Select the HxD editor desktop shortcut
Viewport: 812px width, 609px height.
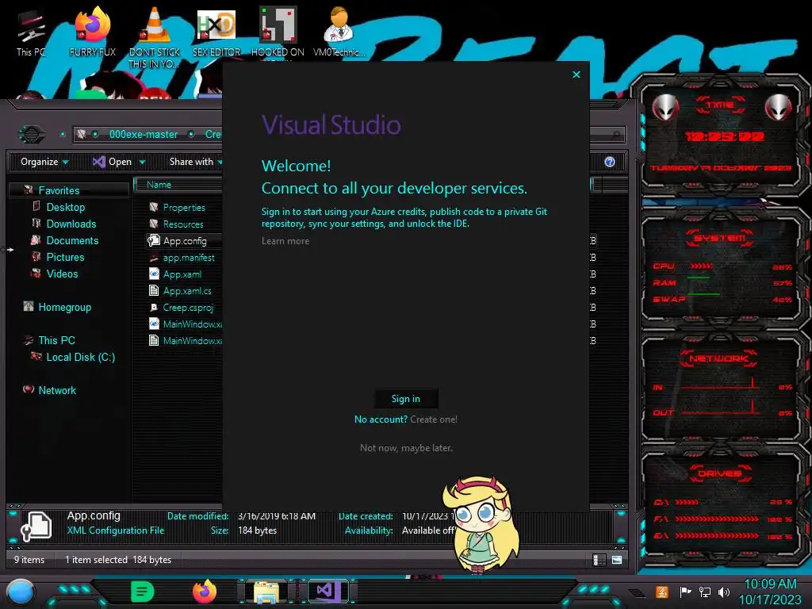pyautogui.click(x=216, y=32)
